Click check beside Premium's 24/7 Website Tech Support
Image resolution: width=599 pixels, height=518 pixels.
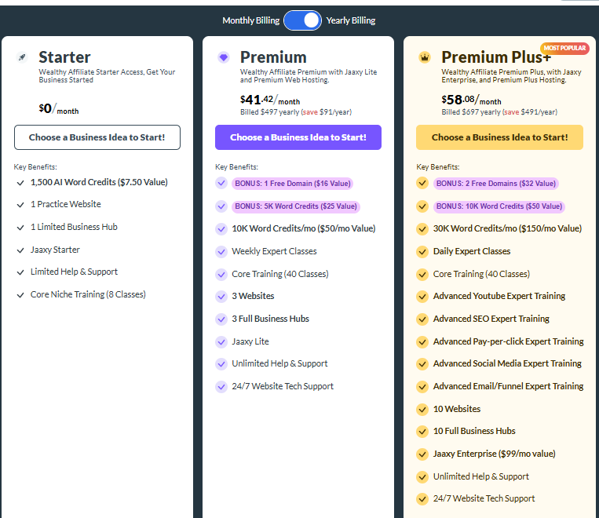pyautogui.click(x=221, y=387)
